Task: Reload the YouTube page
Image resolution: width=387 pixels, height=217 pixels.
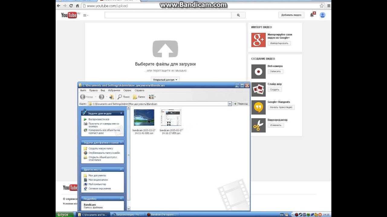Action: [71, 6]
